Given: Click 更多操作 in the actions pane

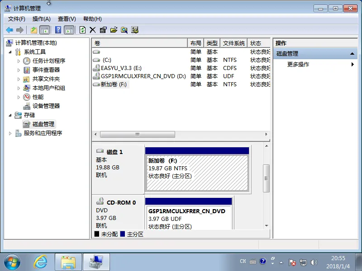Looking at the screenshot, I should pyautogui.click(x=298, y=64).
